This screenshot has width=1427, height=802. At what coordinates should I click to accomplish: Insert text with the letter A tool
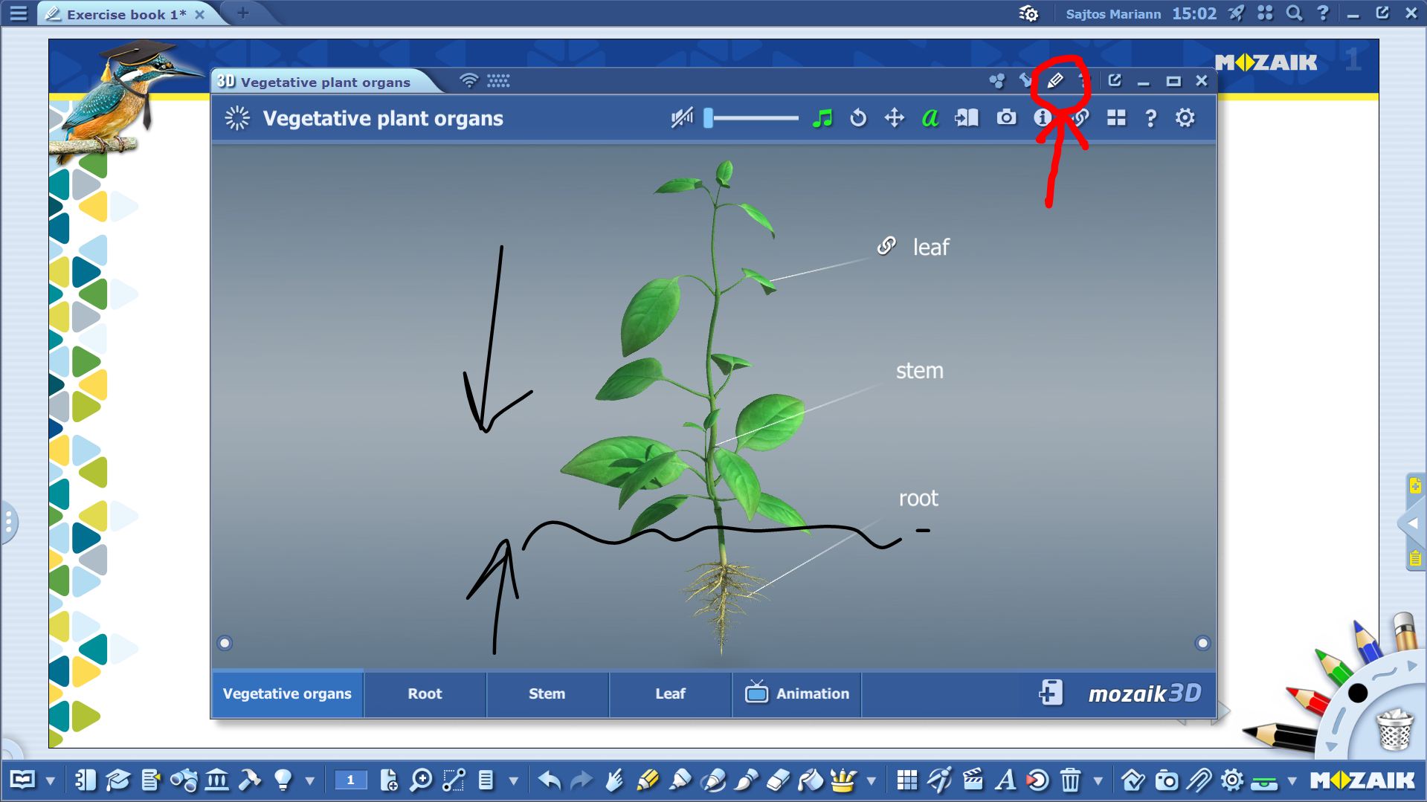1005,780
